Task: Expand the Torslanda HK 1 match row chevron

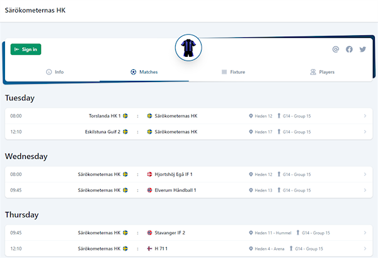Action: point(365,116)
